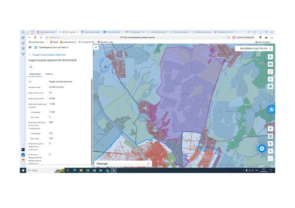
Task: Expand the Легенда panel
Action: (123, 163)
